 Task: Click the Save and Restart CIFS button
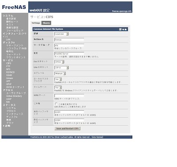click(x=67, y=128)
